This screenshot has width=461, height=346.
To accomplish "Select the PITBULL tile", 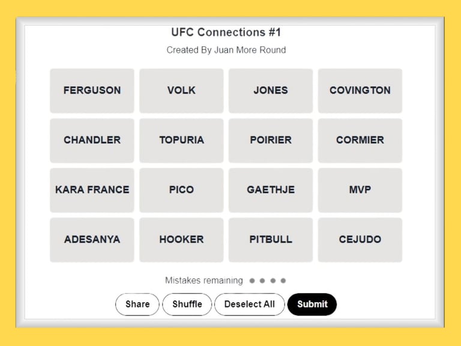I will click(271, 240).
